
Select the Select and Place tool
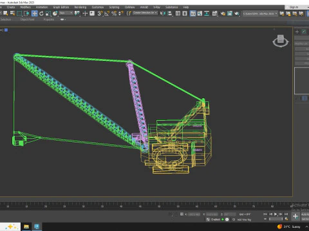55,13
